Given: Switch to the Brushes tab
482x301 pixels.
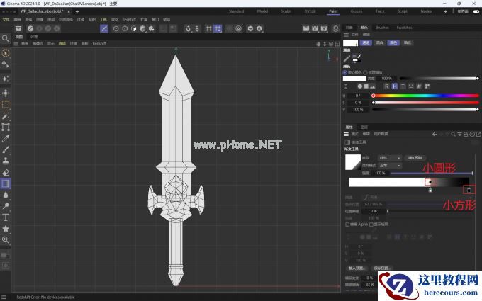Looking at the screenshot, I should [382, 28].
